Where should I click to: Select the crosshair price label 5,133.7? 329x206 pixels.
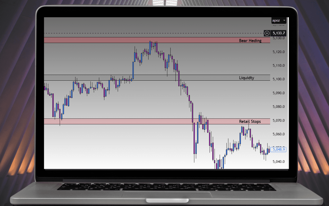click(x=279, y=33)
